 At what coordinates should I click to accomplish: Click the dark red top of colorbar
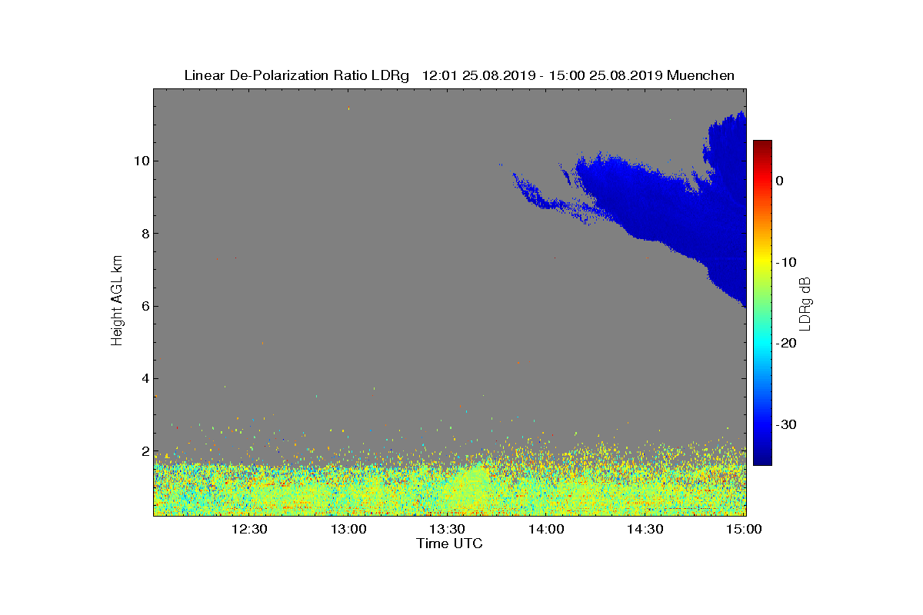point(762,146)
